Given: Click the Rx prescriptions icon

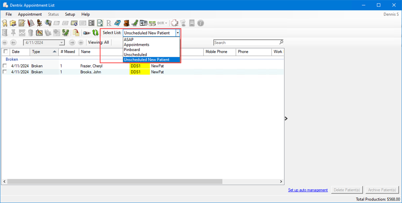Looking at the screenshot, I should click(x=109, y=23).
